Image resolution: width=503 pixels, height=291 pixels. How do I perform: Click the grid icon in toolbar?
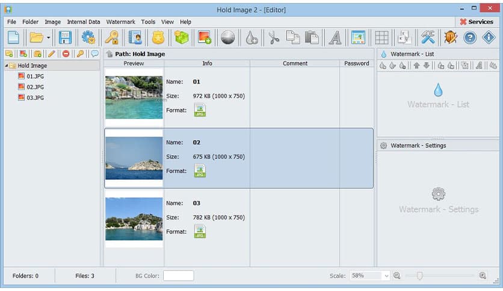(381, 37)
